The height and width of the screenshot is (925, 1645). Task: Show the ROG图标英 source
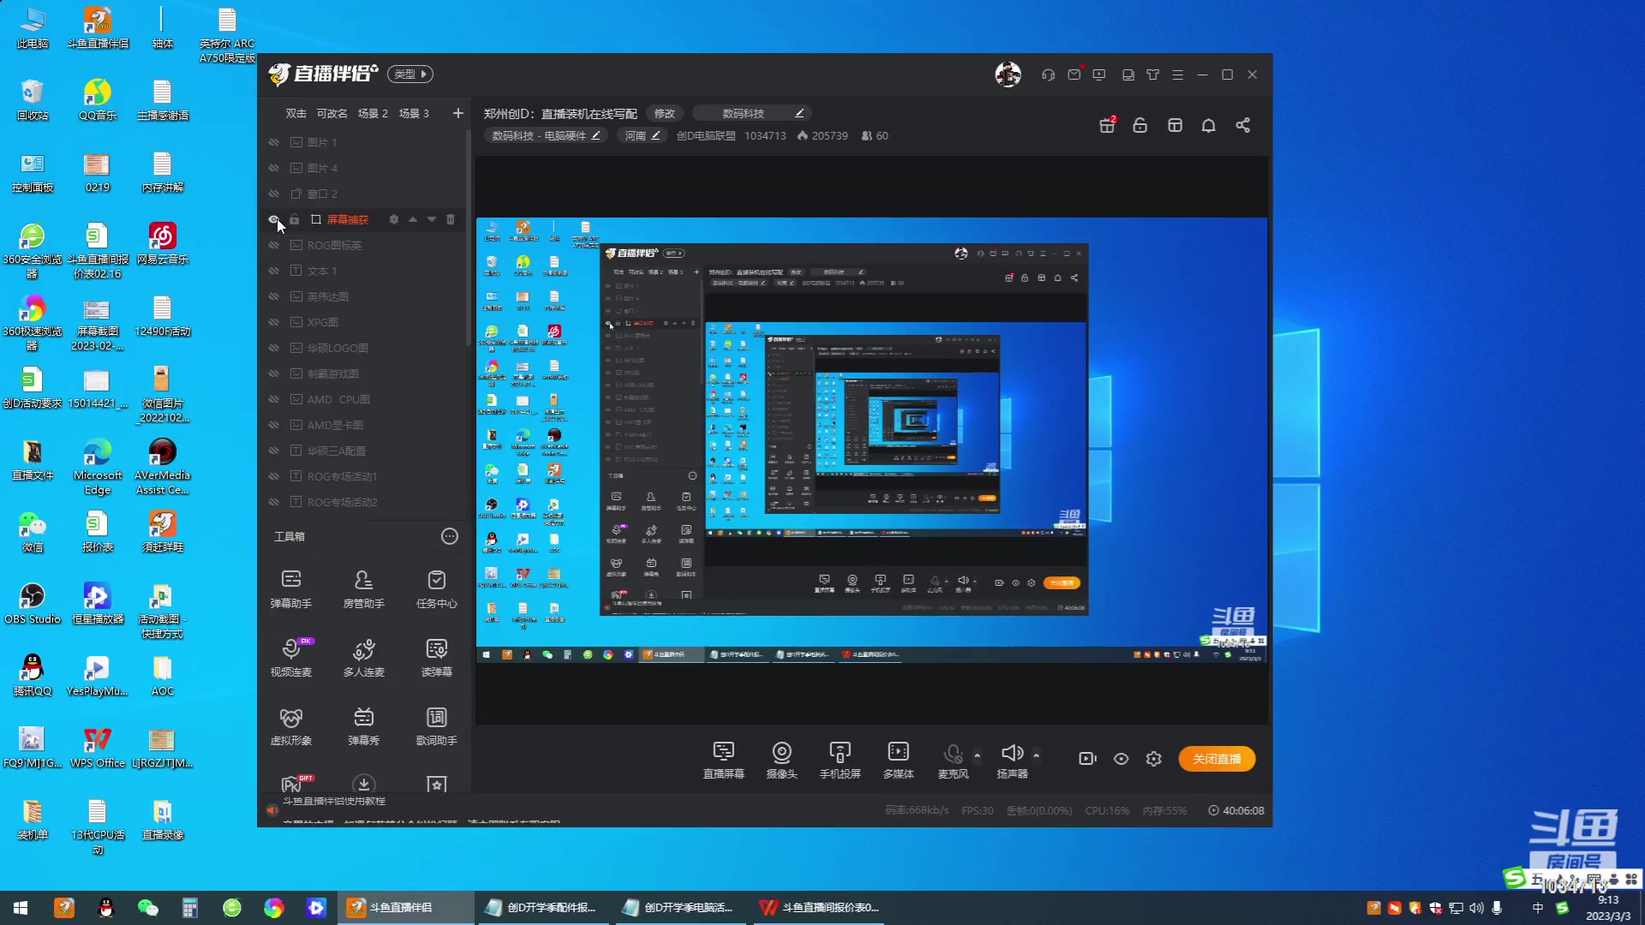pos(274,245)
